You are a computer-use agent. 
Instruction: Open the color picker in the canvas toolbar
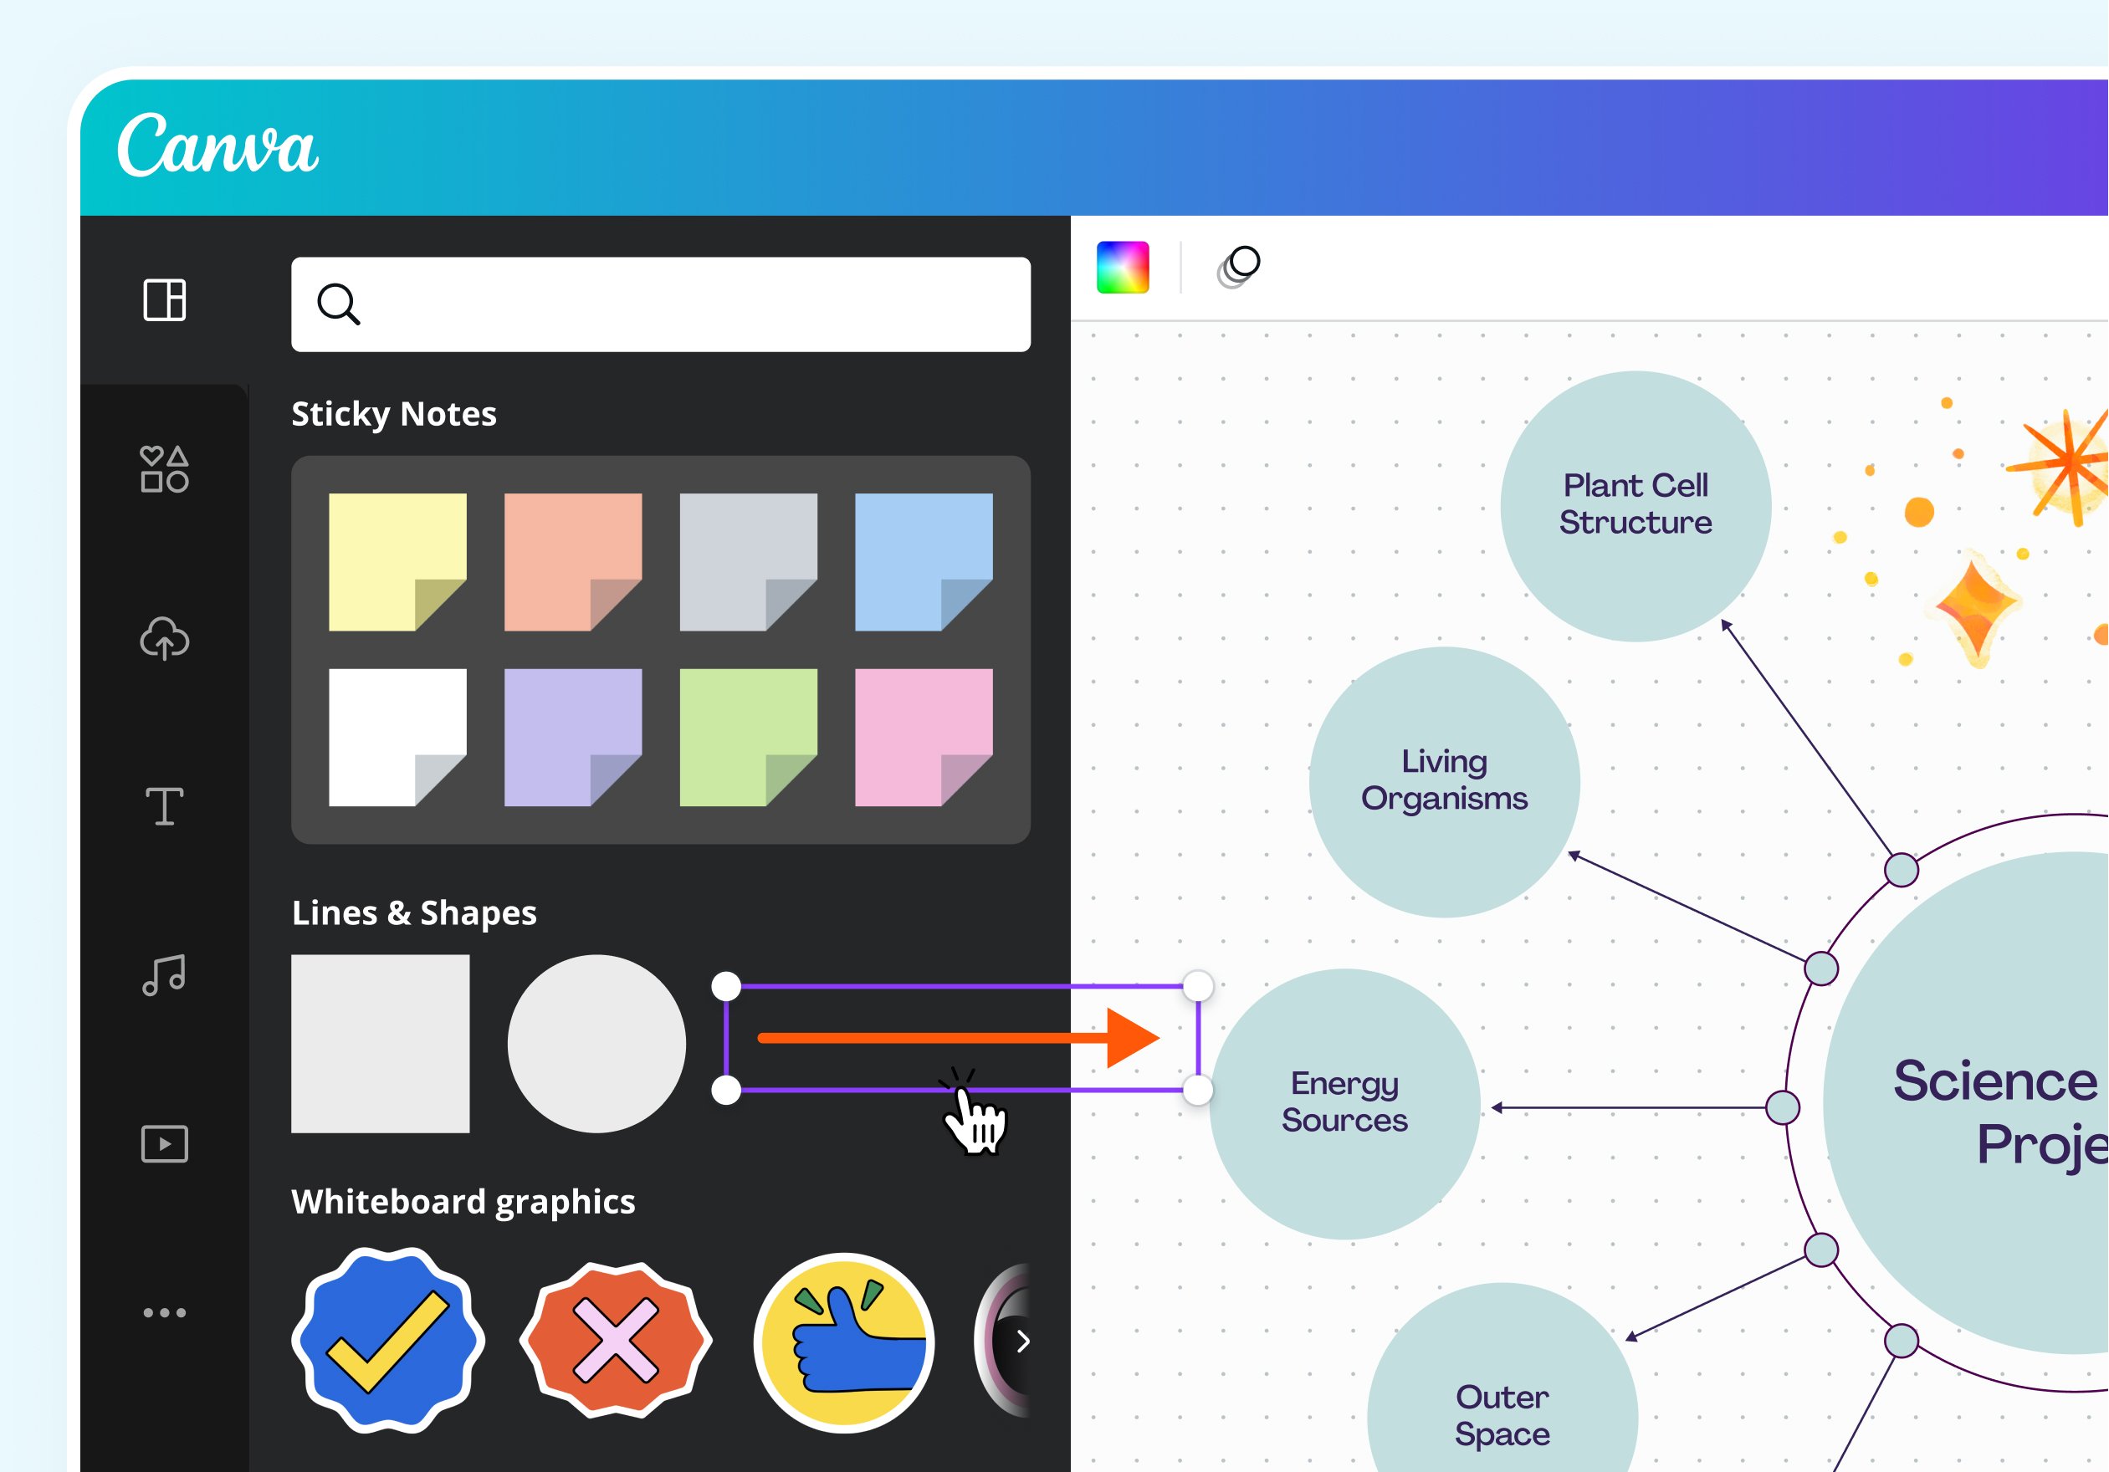[1124, 266]
